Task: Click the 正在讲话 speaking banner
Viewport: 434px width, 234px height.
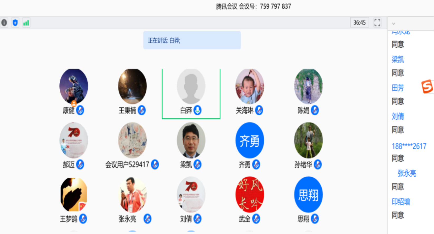Action: pyautogui.click(x=192, y=40)
